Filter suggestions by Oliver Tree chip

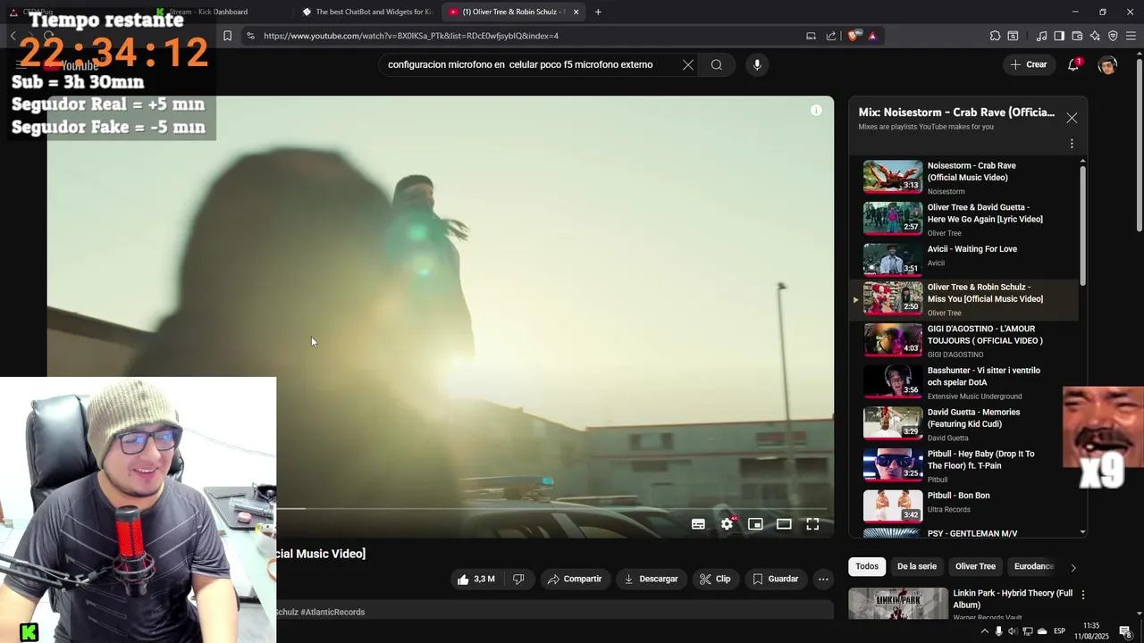click(975, 566)
